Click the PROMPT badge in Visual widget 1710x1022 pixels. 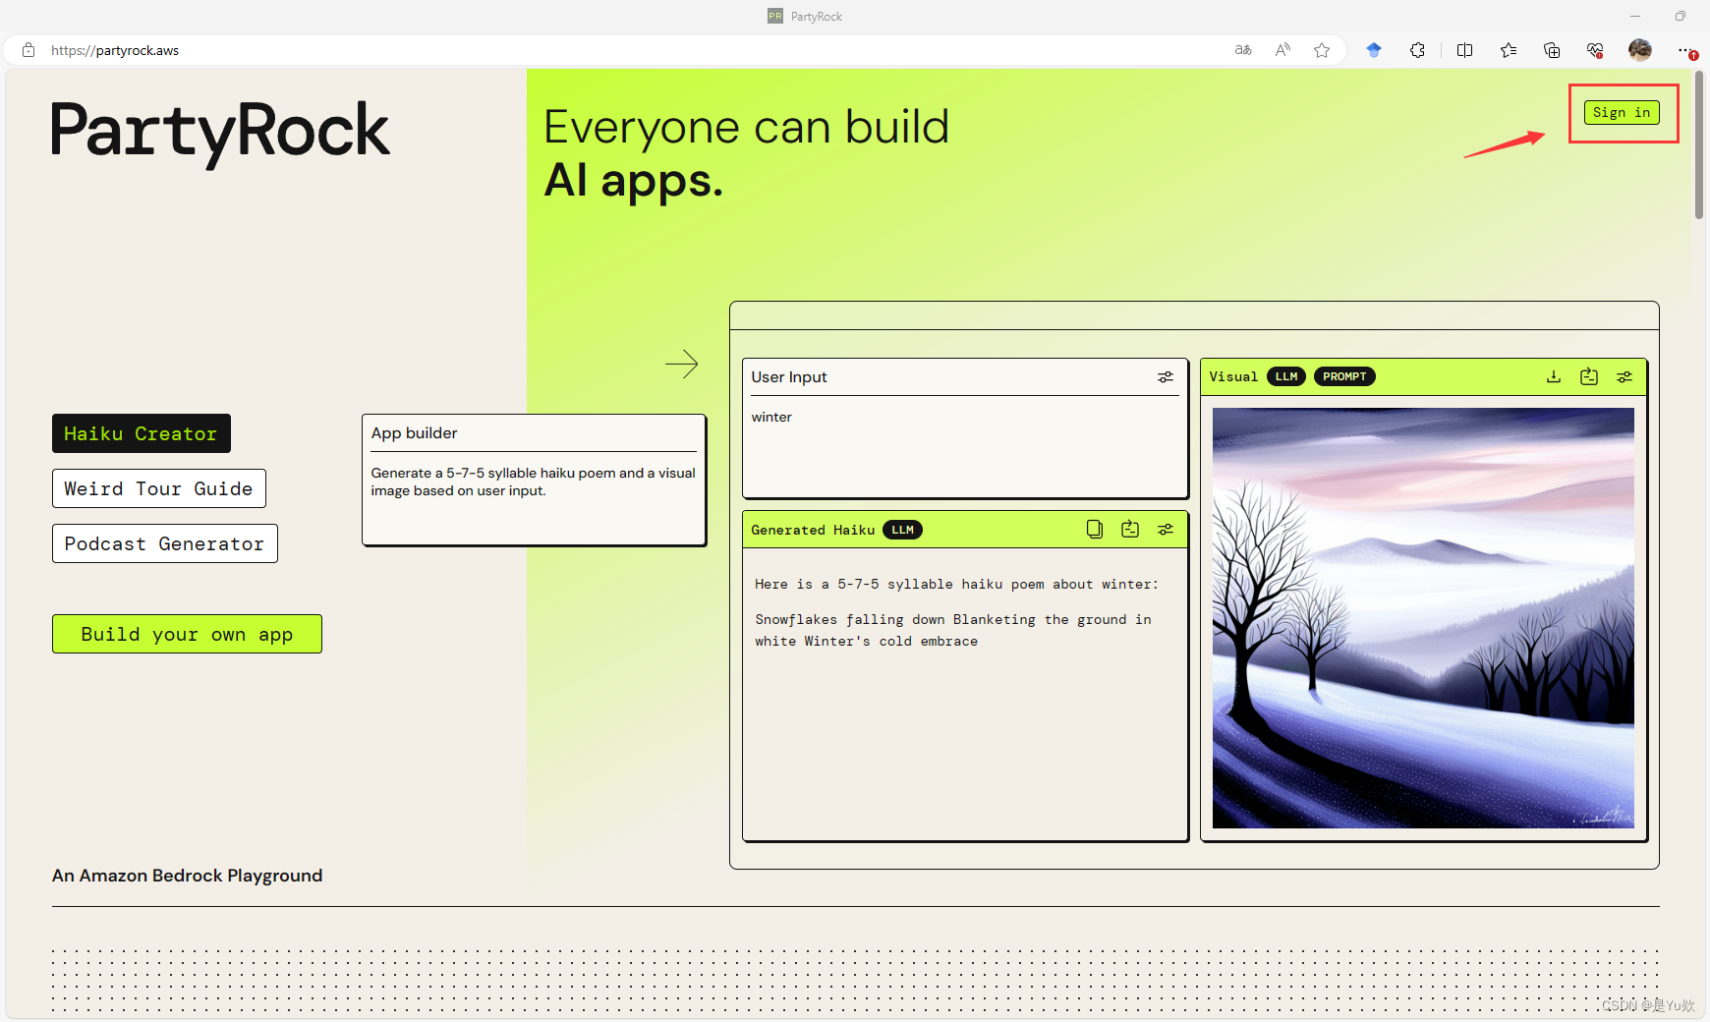pos(1344,376)
